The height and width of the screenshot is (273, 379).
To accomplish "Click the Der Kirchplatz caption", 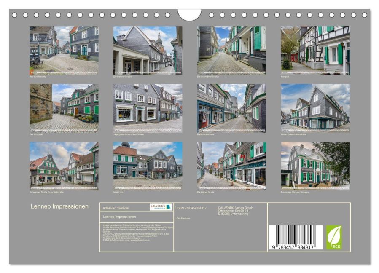I will pyautogui.click(x=36, y=134).
